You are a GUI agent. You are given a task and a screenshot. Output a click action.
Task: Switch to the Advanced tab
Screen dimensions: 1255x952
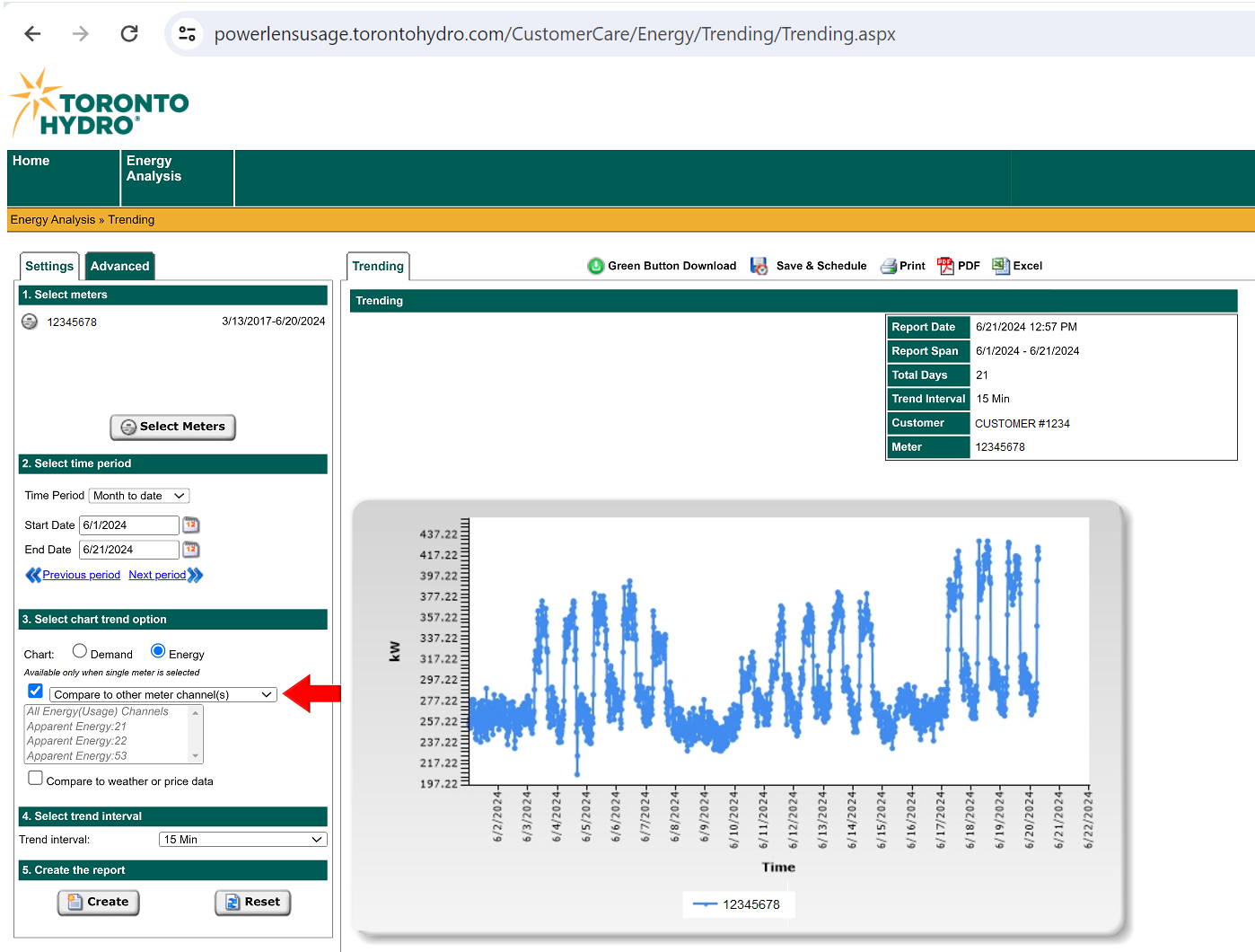tap(119, 267)
